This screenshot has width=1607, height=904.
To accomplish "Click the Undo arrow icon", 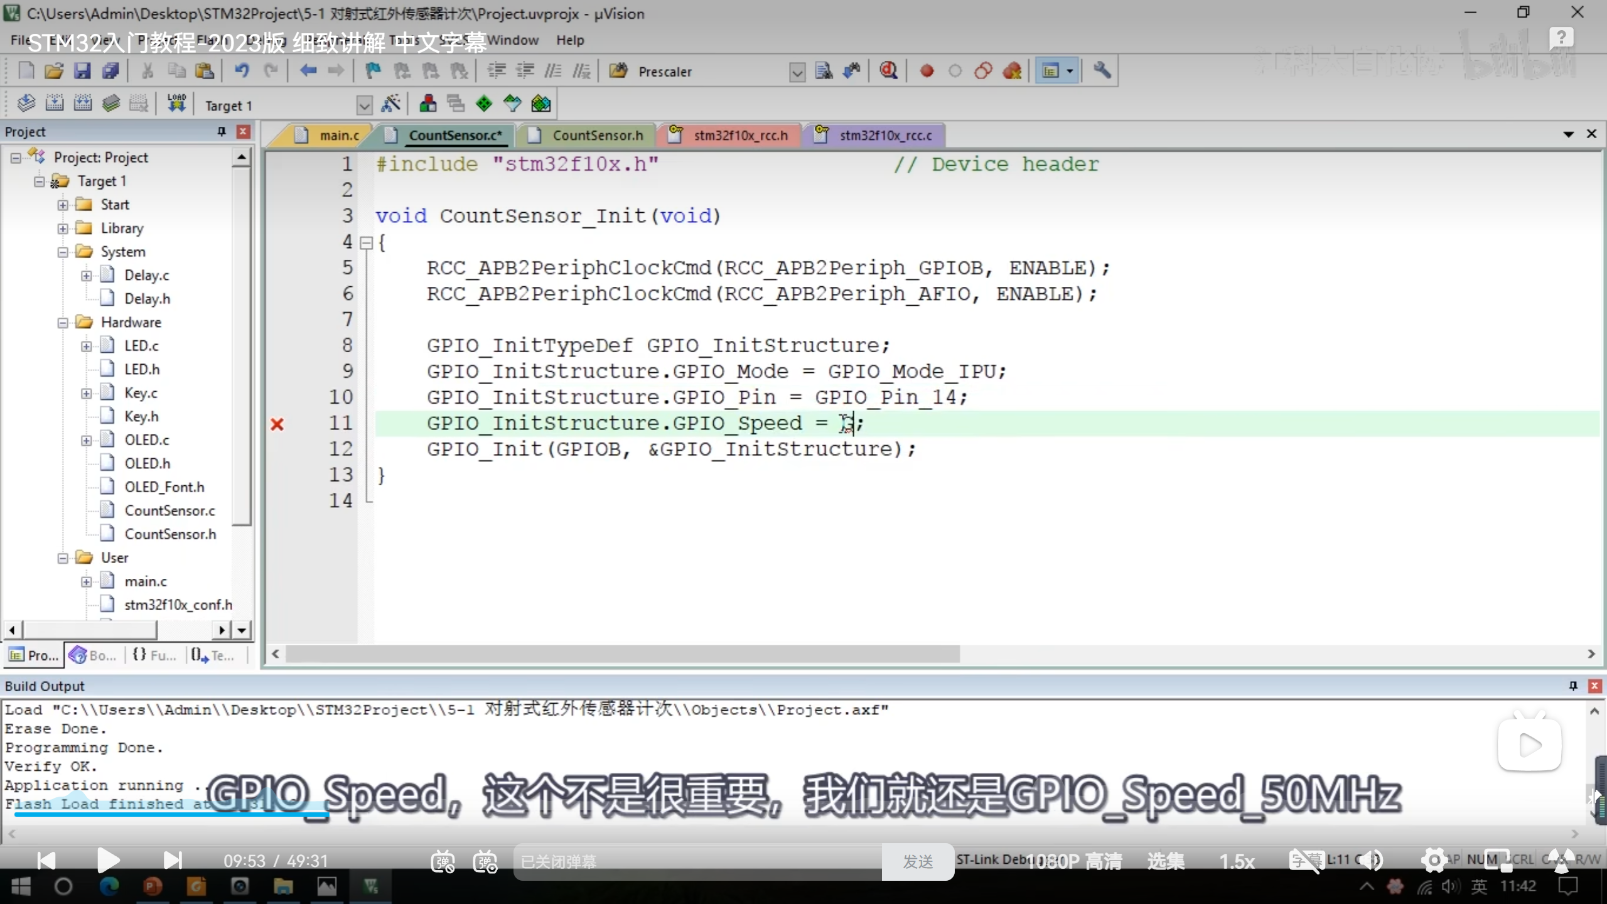I will (242, 71).
